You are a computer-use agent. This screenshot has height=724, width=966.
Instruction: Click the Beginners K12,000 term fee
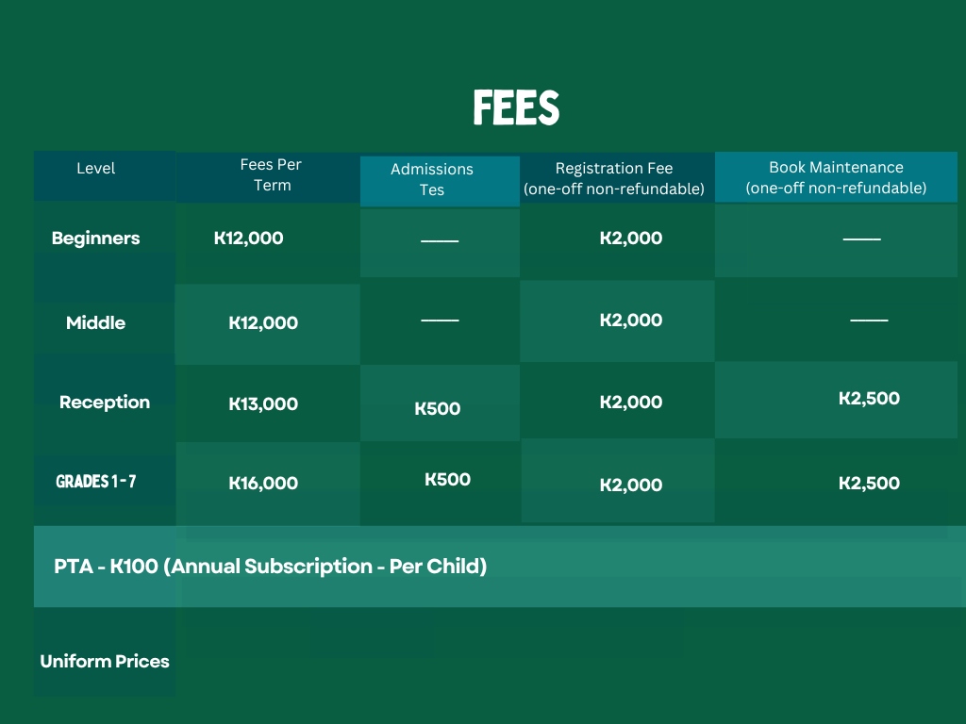[249, 239]
